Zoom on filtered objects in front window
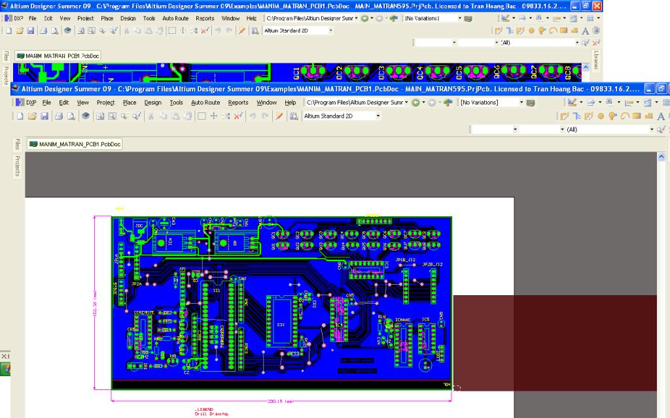 (136, 116)
